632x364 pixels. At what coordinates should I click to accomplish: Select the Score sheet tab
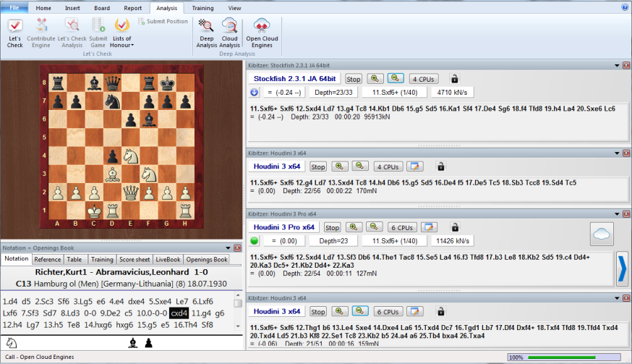[x=134, y=260]
